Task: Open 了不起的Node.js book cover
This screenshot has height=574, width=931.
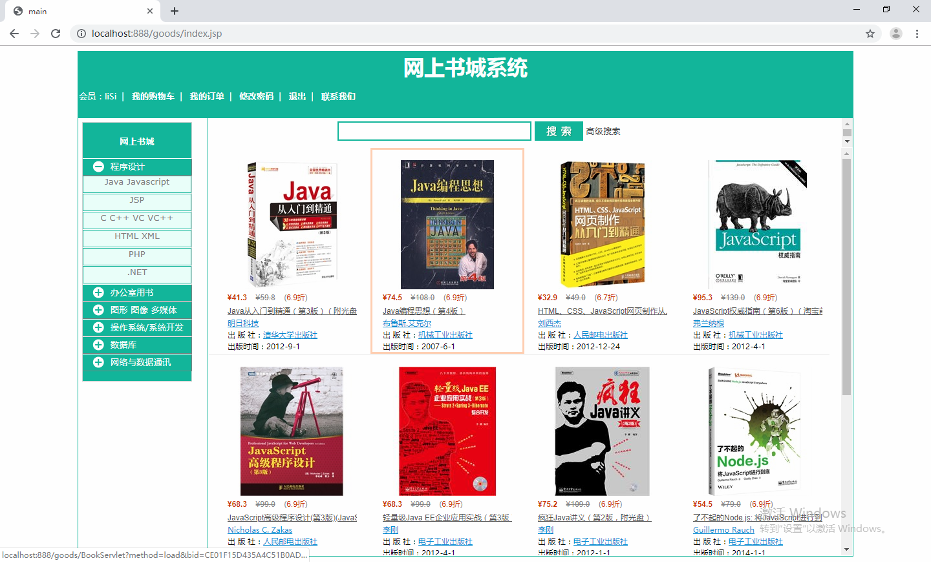Action: pyautogui.click(x=755, y=431)
